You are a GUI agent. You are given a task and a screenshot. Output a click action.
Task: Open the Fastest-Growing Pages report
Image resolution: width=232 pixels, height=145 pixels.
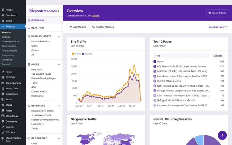click(x=43, y=78)
